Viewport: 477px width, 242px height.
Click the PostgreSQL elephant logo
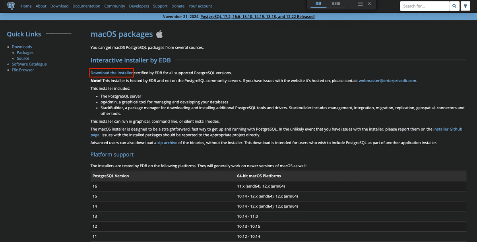[x=11, y=6]
